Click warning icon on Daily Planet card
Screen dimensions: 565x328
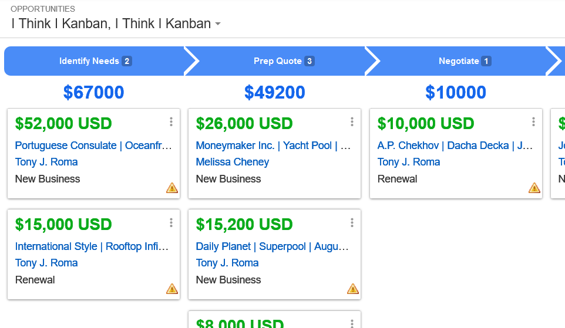(x=353, y=289)
